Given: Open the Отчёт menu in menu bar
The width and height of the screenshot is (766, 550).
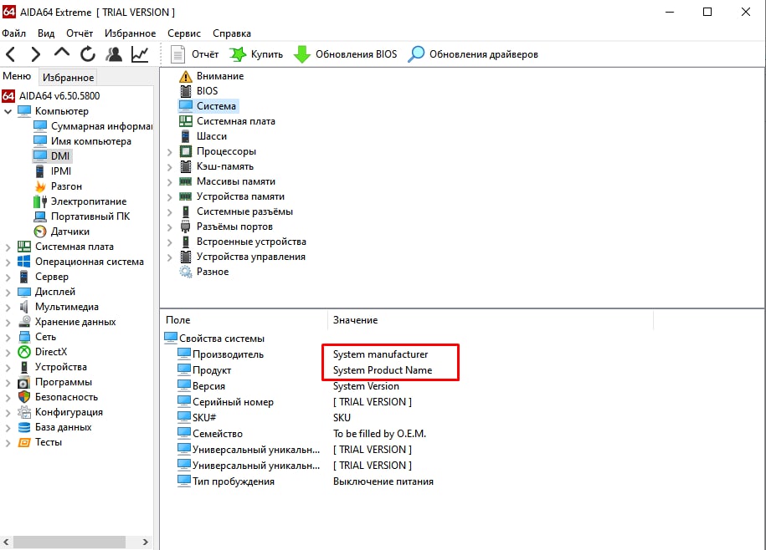Looking at the screenshot, I should (80, 33).
